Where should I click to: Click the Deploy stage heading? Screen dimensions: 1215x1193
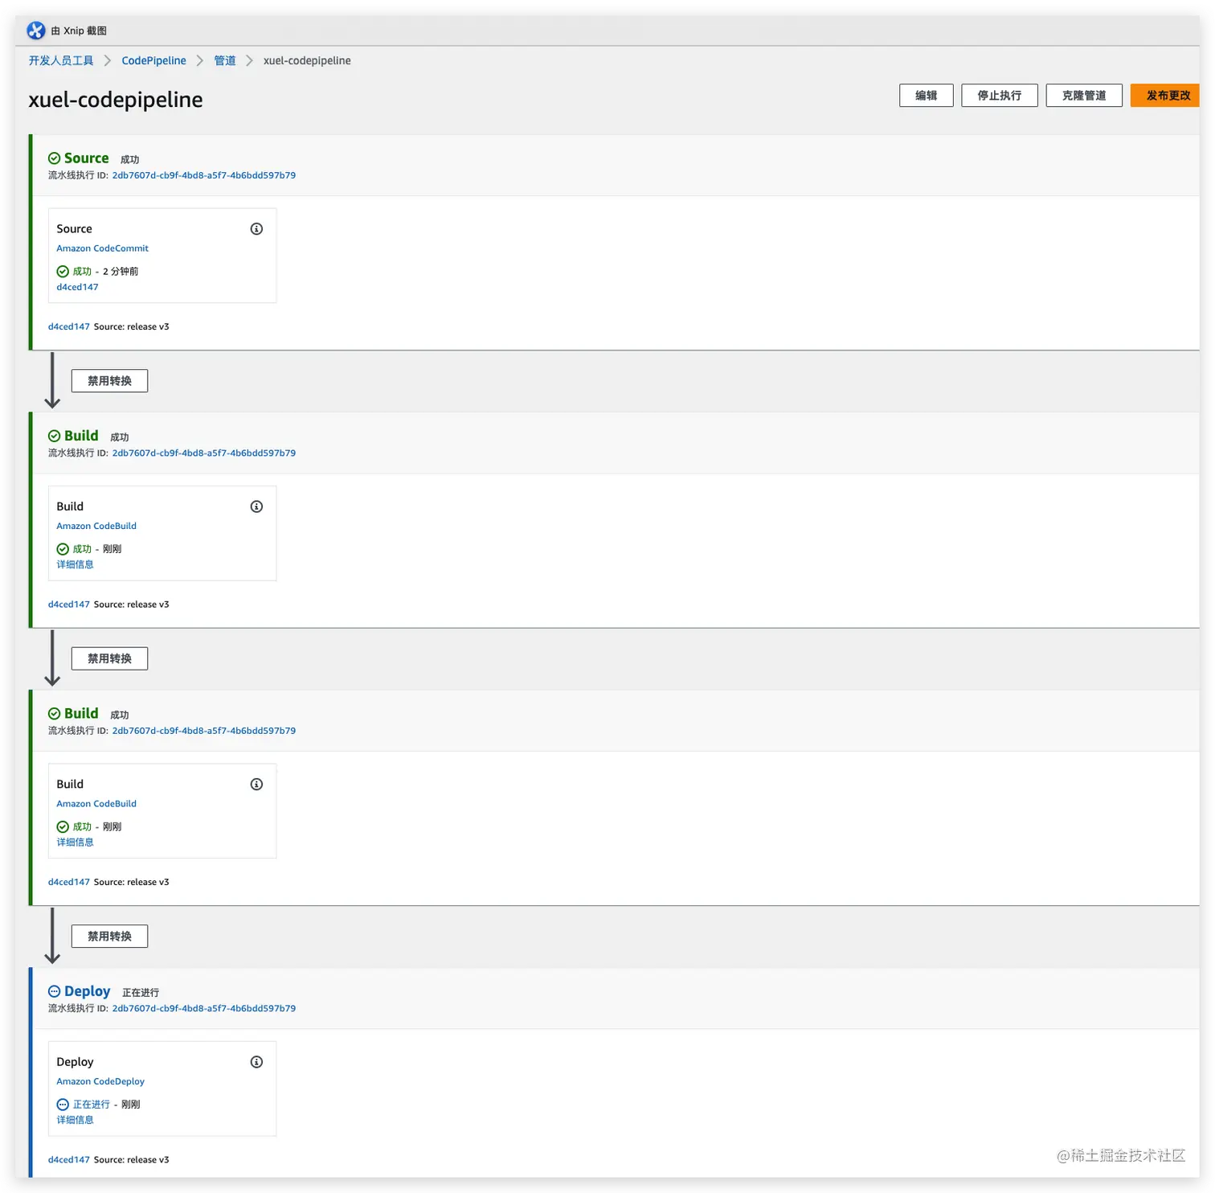click(87, 991)
